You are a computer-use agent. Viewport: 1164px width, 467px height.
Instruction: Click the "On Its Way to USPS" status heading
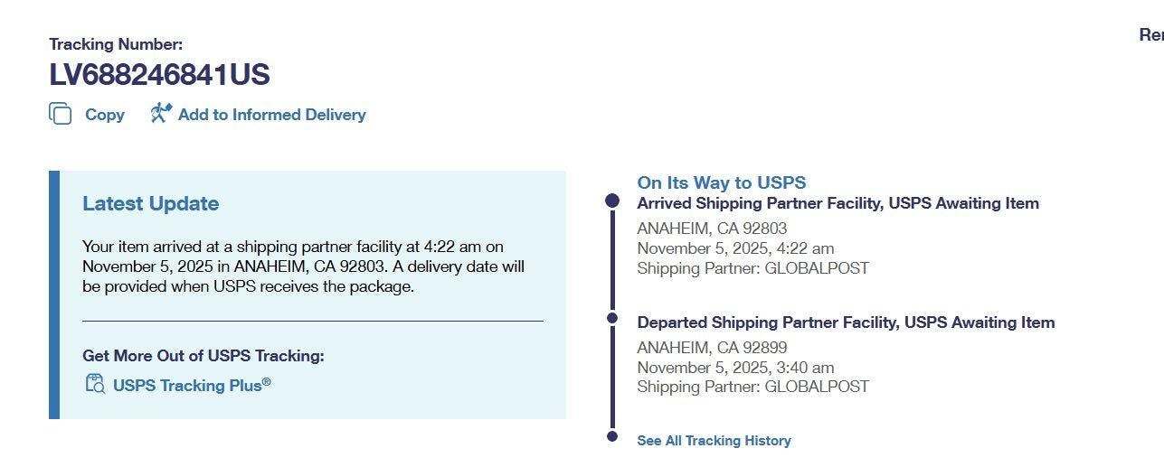click(721, 182)
